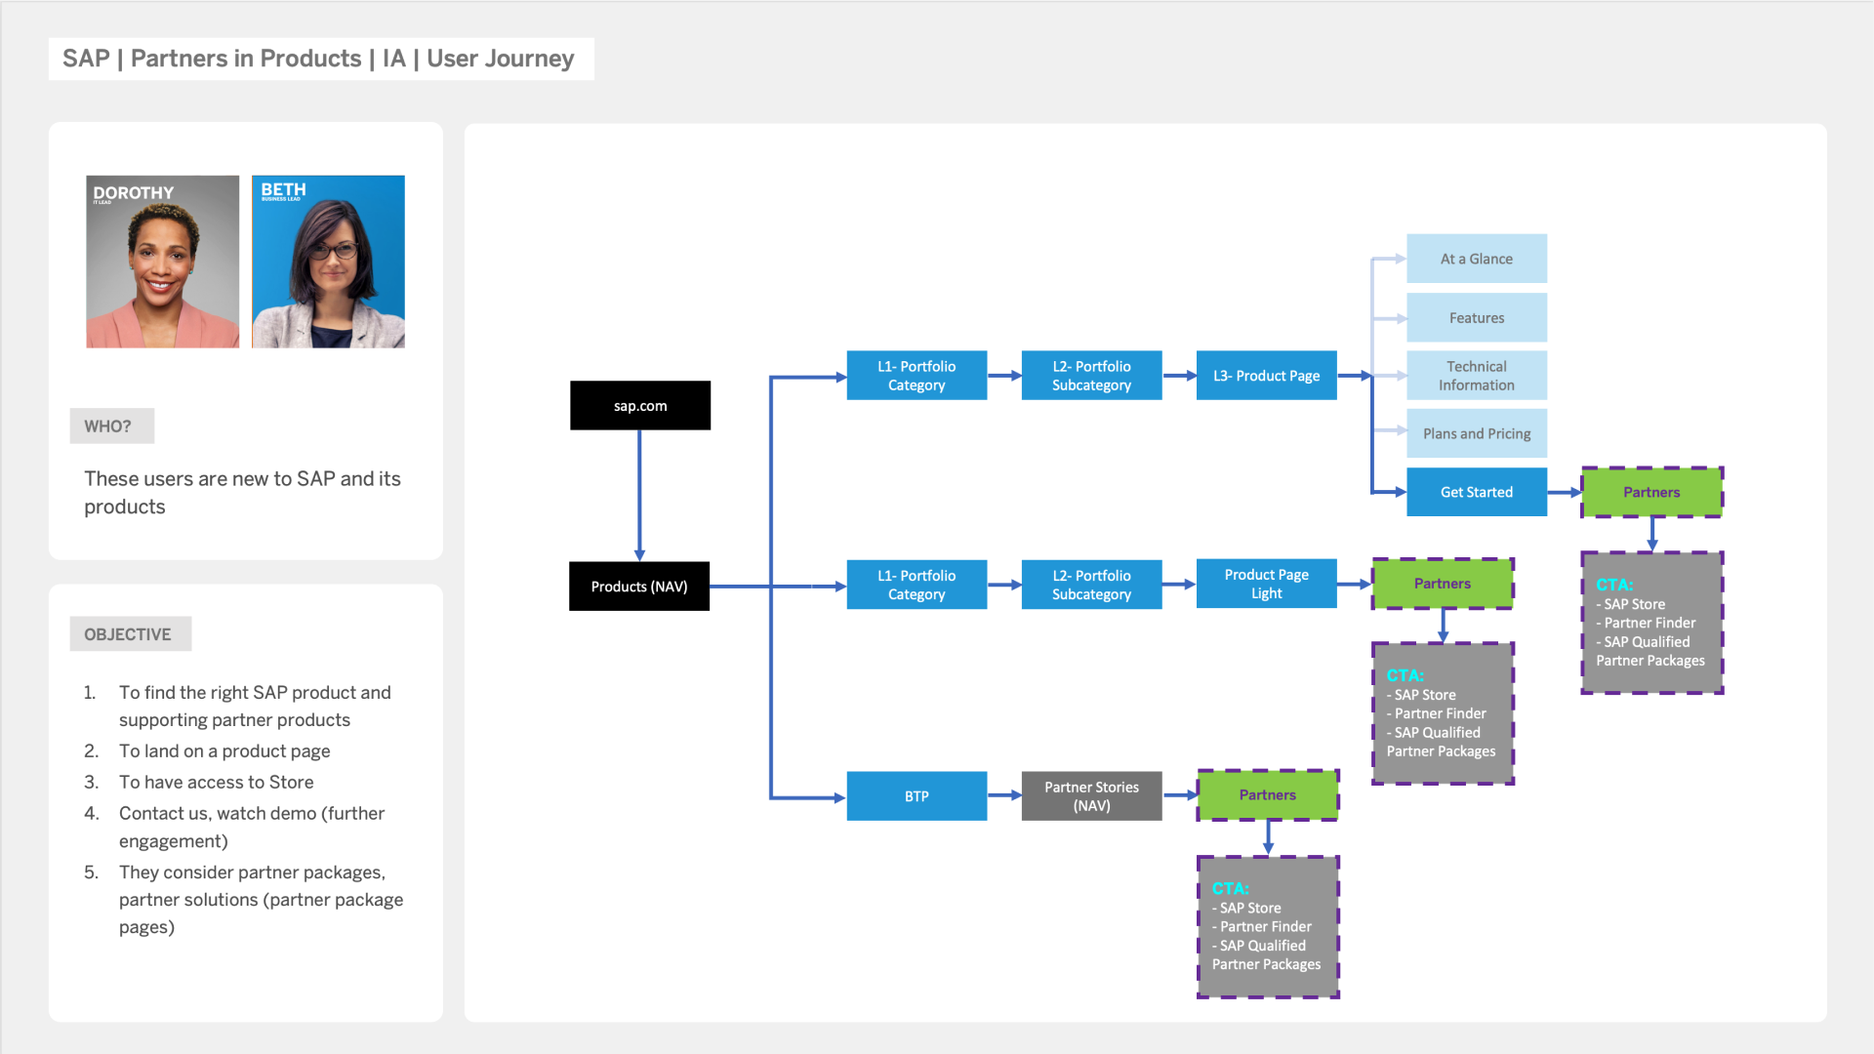Click the title 'SAP | Partners in Products | IA | User Journey'
The width and height of the screenshot is (1874, 1054).
318,59
